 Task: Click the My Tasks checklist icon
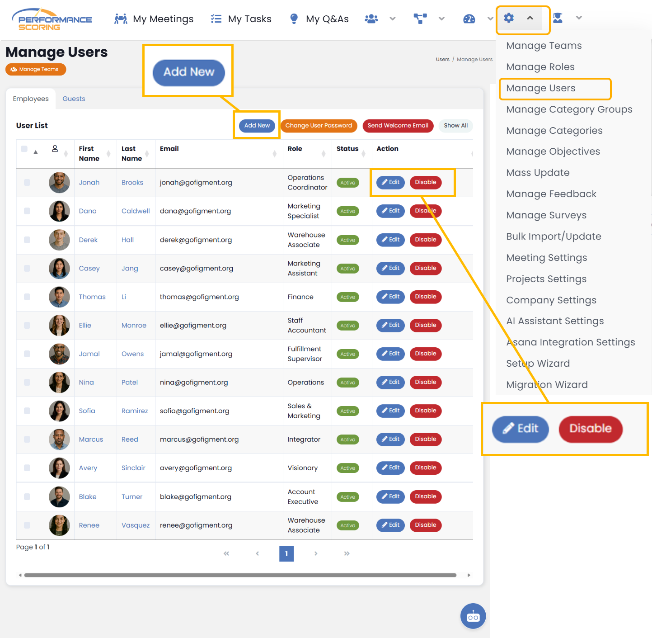point(216,19)
